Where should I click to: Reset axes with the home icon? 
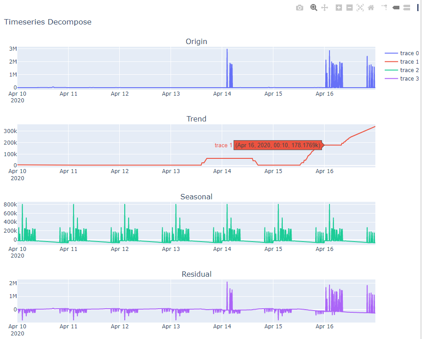tap(371, 8)
